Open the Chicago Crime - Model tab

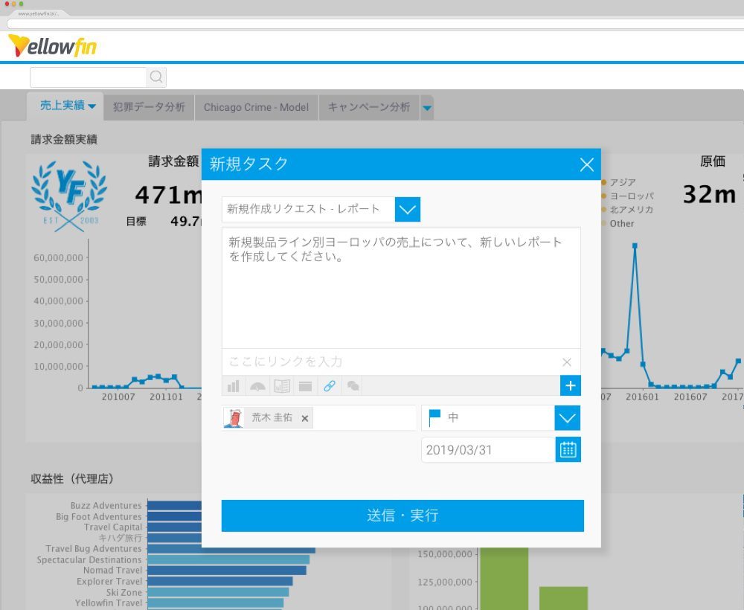pyautogui.click(x=256, y=107)
